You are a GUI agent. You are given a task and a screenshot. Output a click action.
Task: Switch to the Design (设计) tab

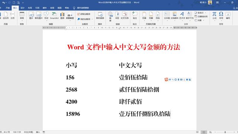(22, 8)
